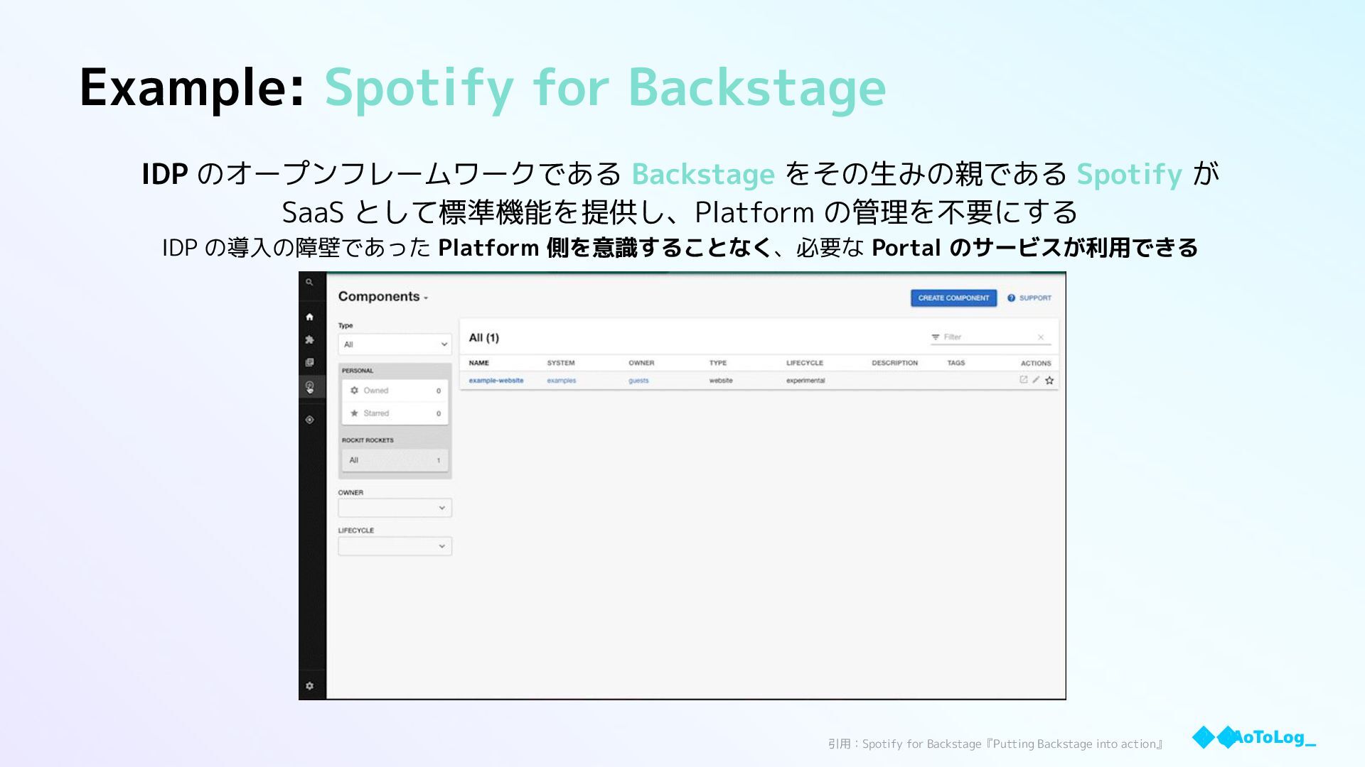Open the Lifecycle filter dropdown
1365x767 pixels.
pos(395,546)
